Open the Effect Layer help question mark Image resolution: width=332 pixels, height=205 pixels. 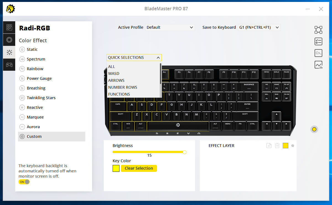[x=293, y=146]
